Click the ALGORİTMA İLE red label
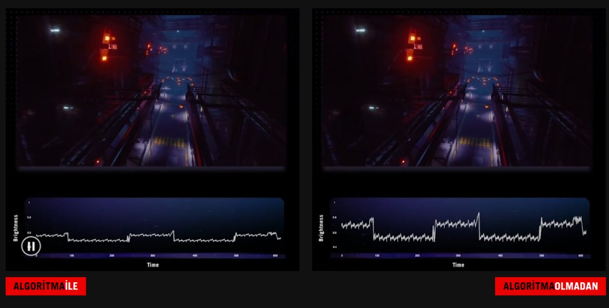 pos(46,286)
